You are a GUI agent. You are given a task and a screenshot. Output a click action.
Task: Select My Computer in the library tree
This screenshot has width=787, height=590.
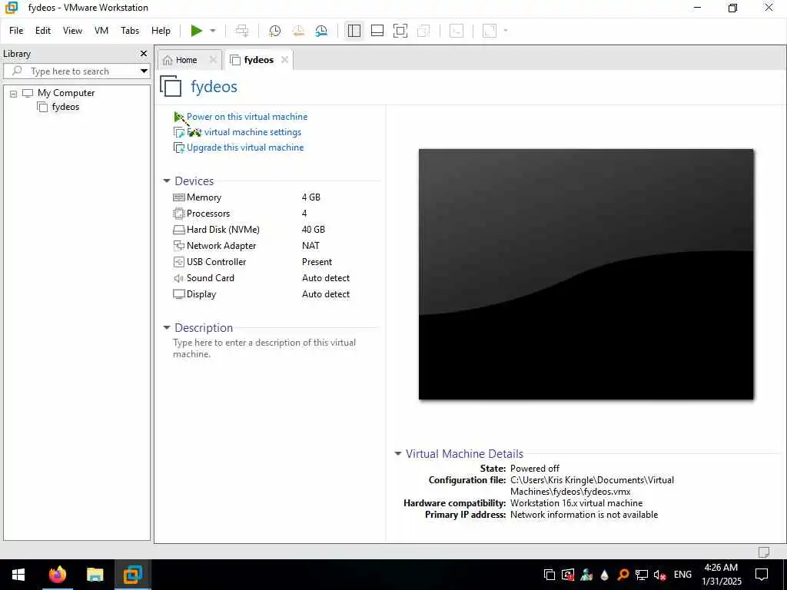coord(66,93)
